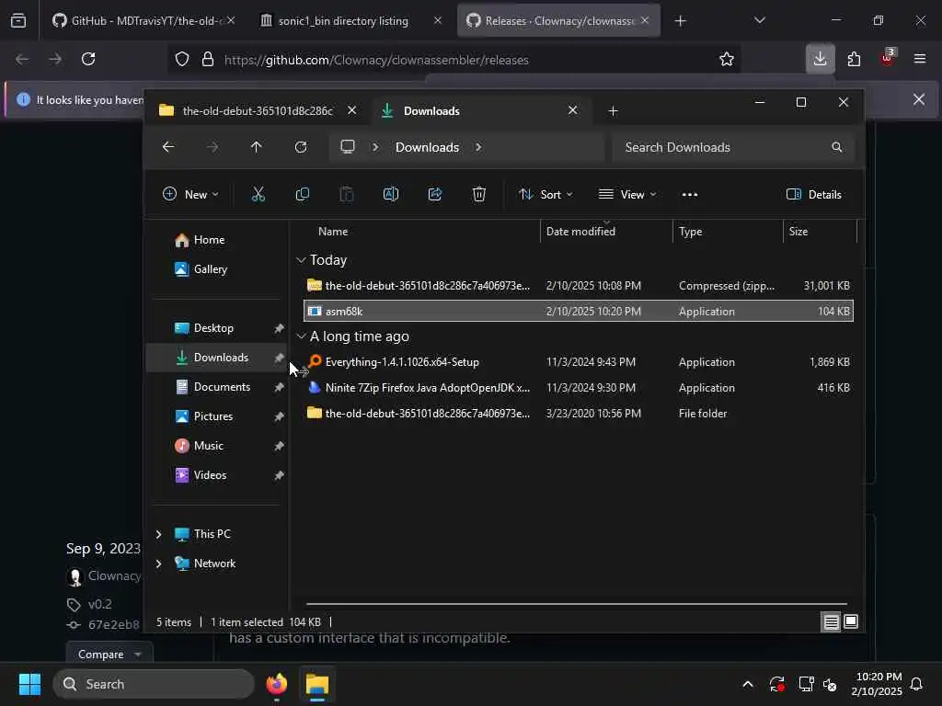Select the-old-debut compressed zip file
Image resolution: width=942 pixels, height=706 pixels.
[x=579, y=286]
